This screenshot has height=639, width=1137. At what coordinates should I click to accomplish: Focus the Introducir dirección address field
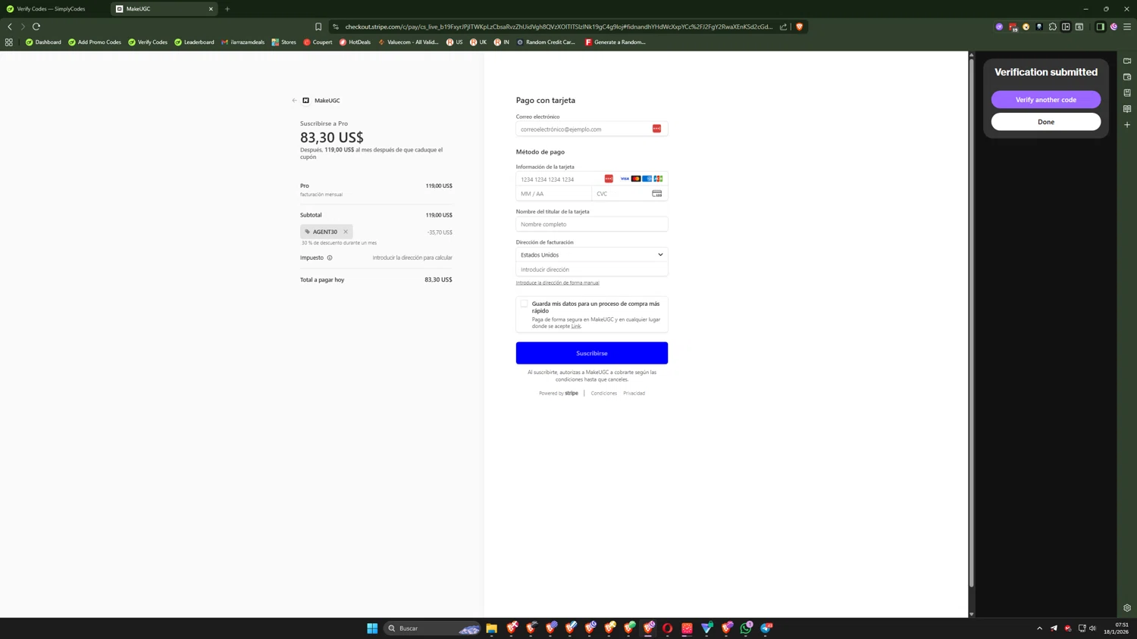click(592, 270)
